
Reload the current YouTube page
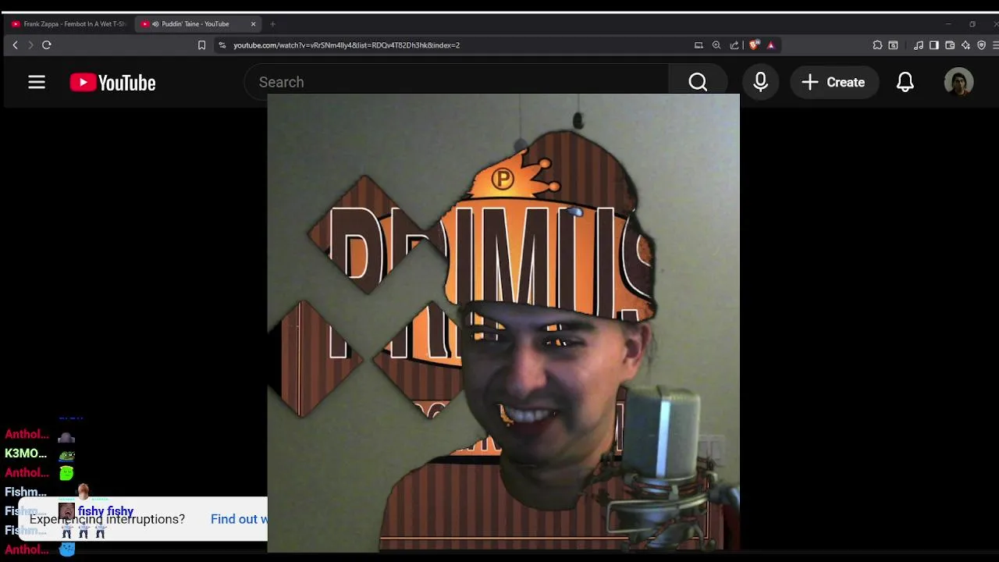(47, 45)
